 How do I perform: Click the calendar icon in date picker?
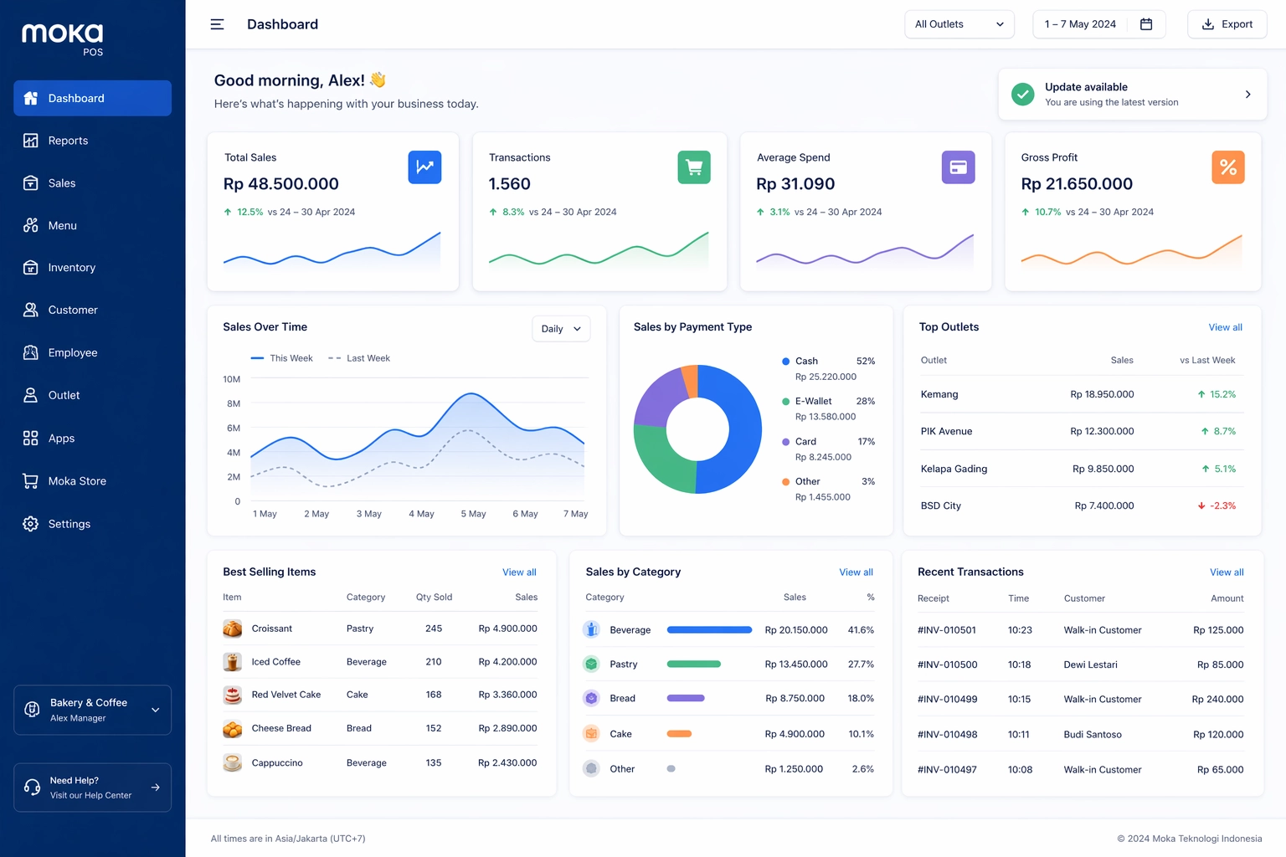click(1146, 24)
